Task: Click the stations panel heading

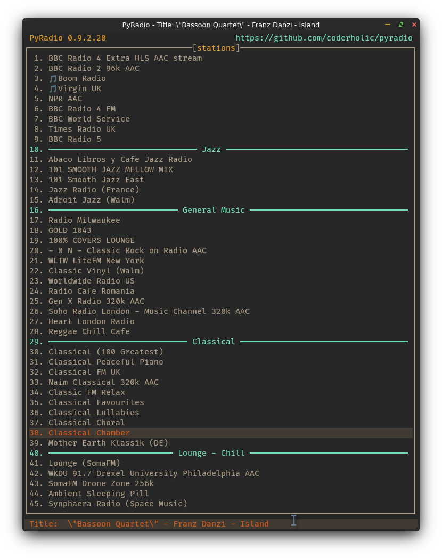Action: point(216,48)
